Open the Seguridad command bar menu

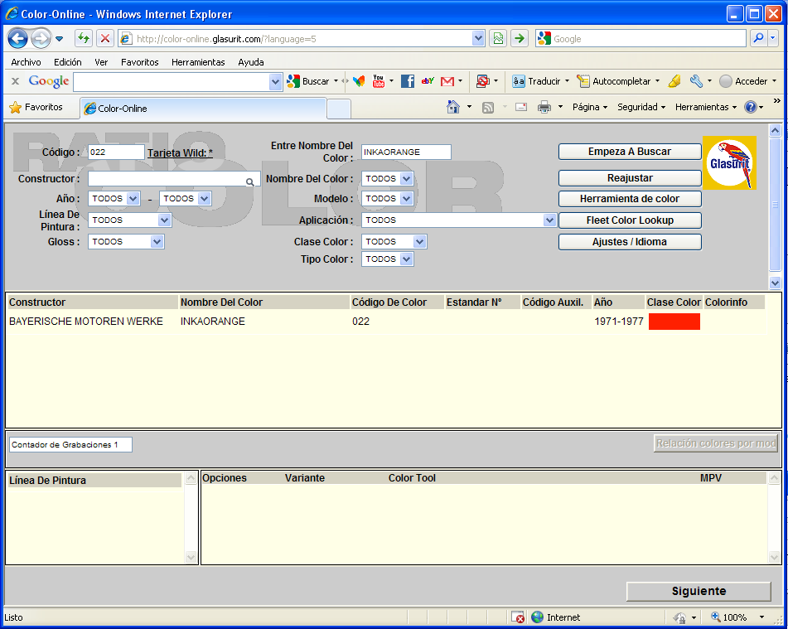coord(641,107)
